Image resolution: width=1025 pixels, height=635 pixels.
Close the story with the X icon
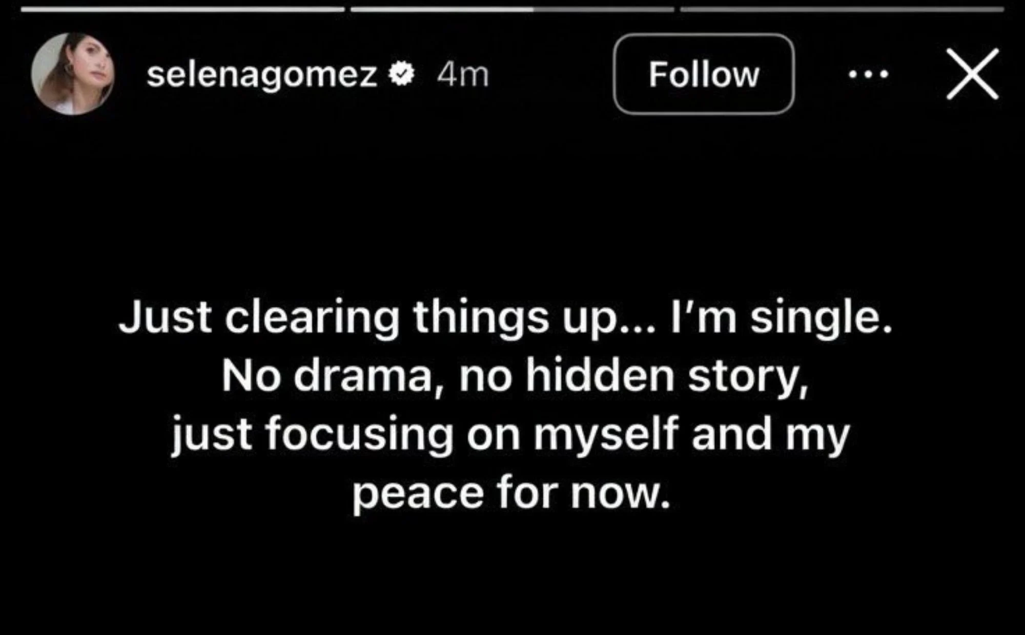972,74
